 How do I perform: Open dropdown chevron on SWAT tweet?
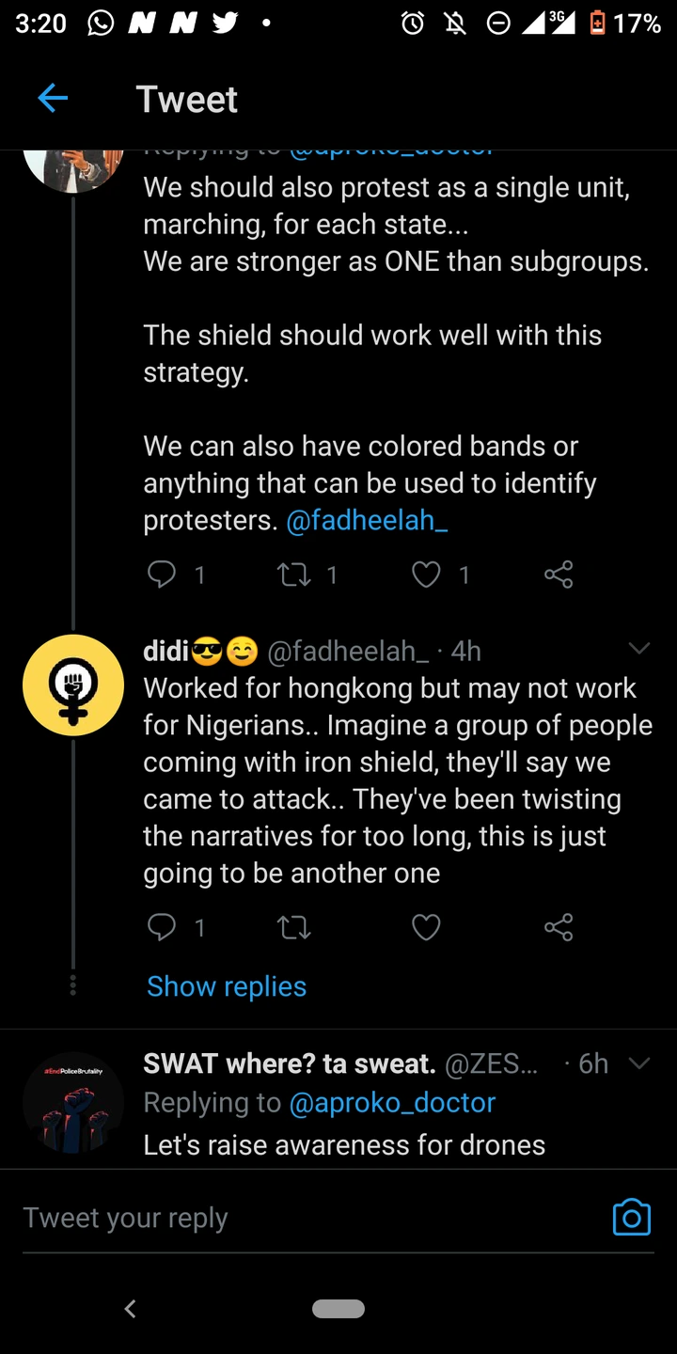(639, 1063)
